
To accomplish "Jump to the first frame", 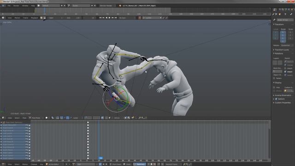I will click(100, 18).
